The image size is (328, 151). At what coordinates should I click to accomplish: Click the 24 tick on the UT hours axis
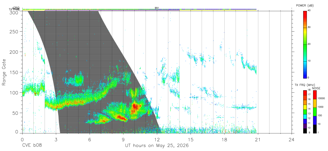click(x=291, y=140)
